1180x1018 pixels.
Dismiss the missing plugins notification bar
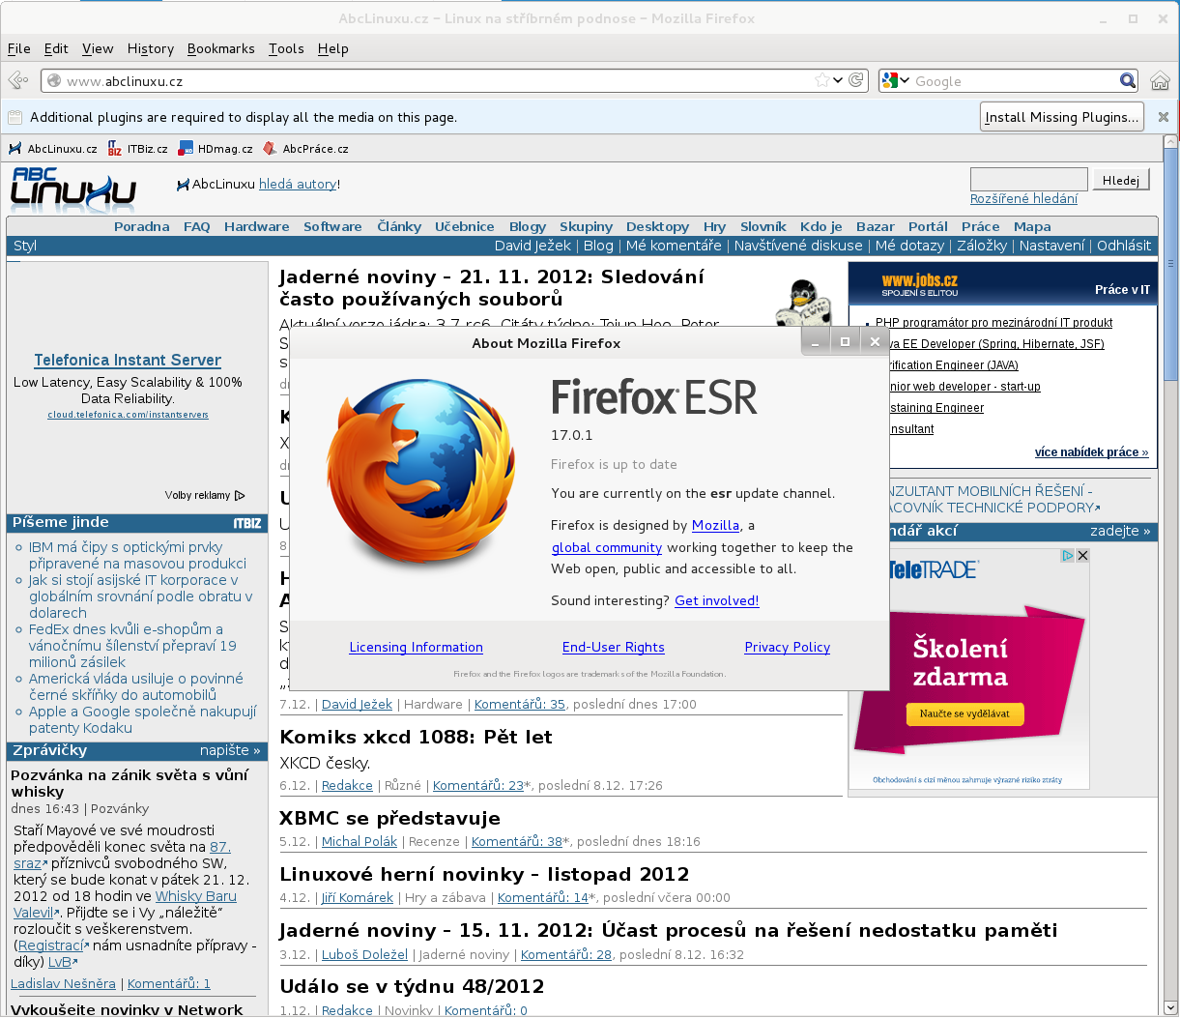pos(1164,117)
